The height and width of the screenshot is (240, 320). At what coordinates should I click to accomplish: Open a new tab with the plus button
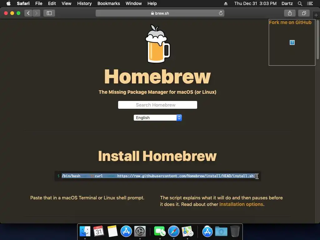pos(316,15)
